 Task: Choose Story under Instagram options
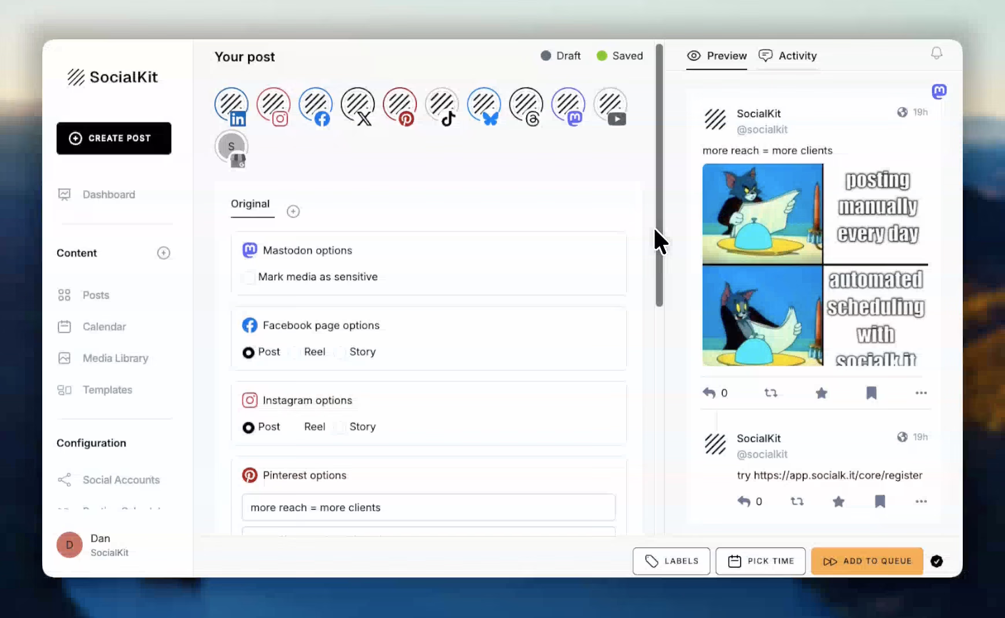point(341,427)
